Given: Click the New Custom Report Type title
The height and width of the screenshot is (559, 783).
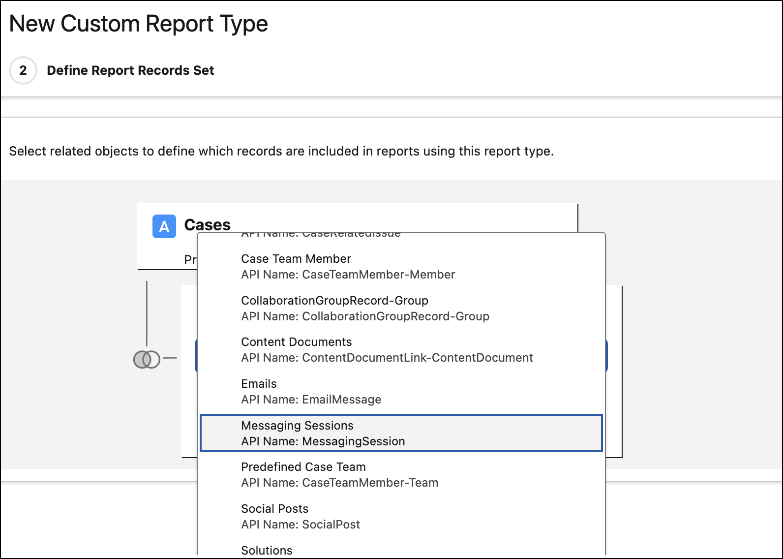Looking at the screenshot, I should coord(139,24).
